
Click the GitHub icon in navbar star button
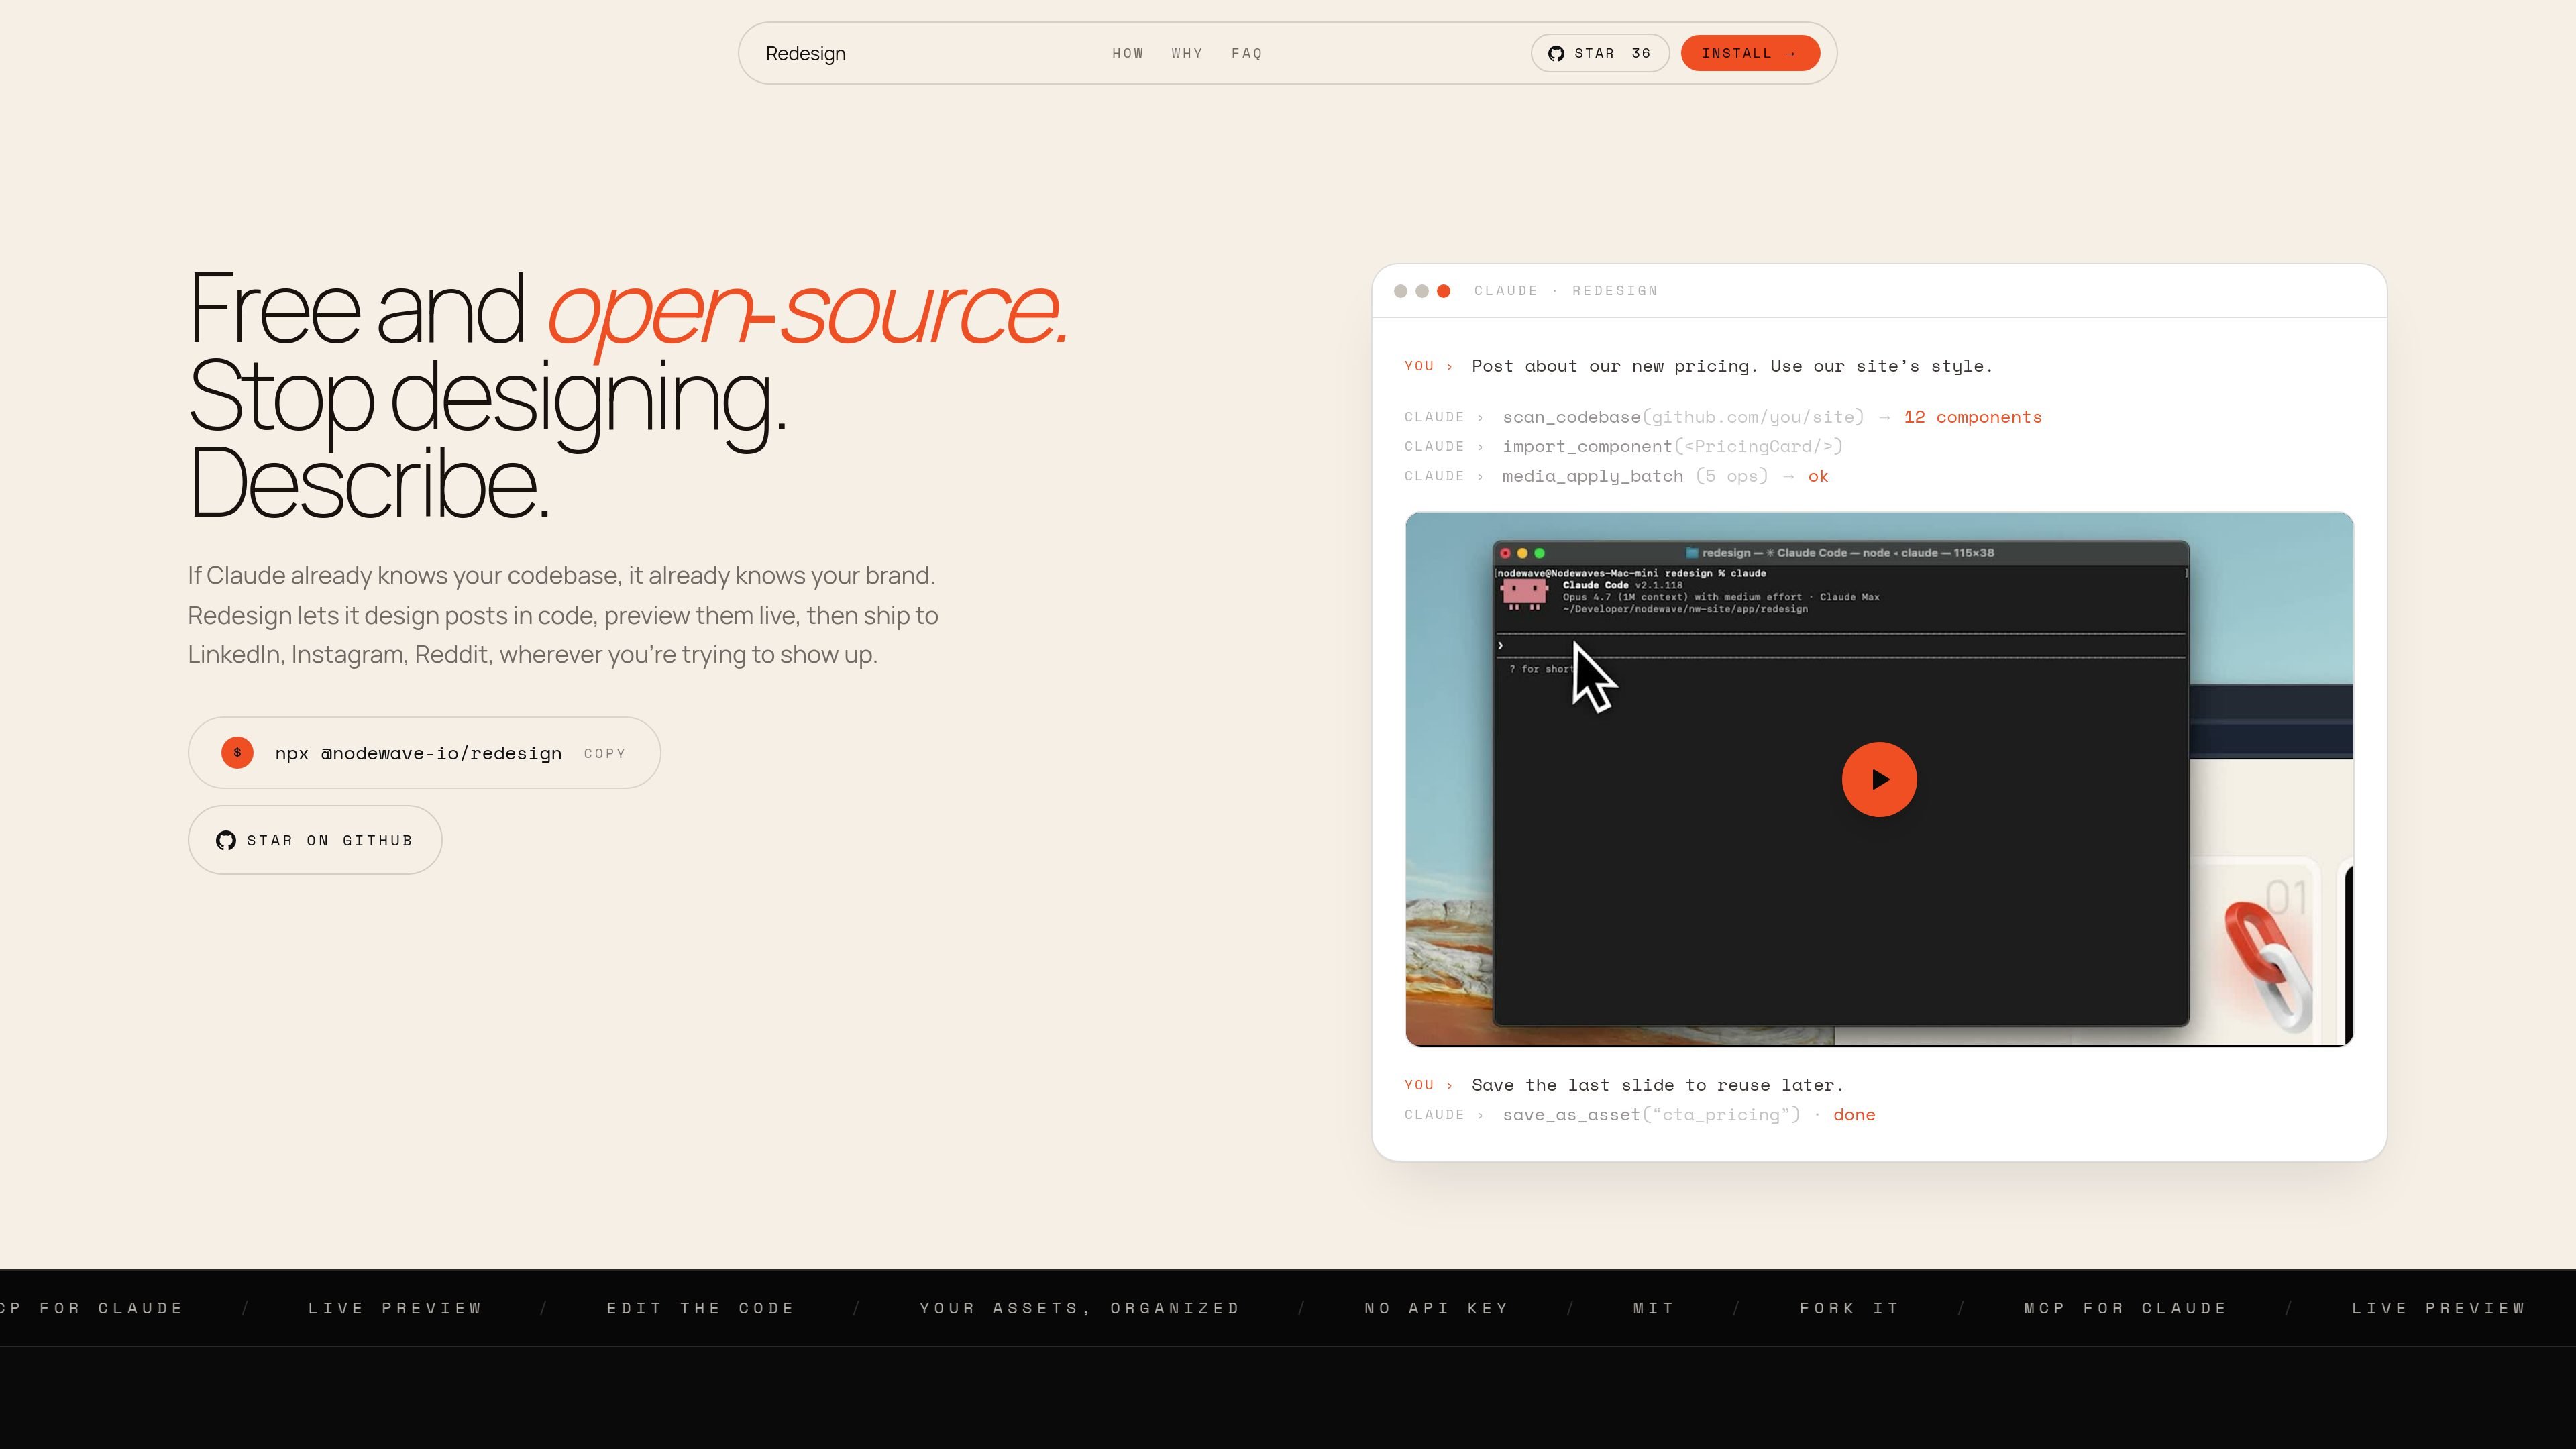pyautogui.click(x=1556, y=53)
